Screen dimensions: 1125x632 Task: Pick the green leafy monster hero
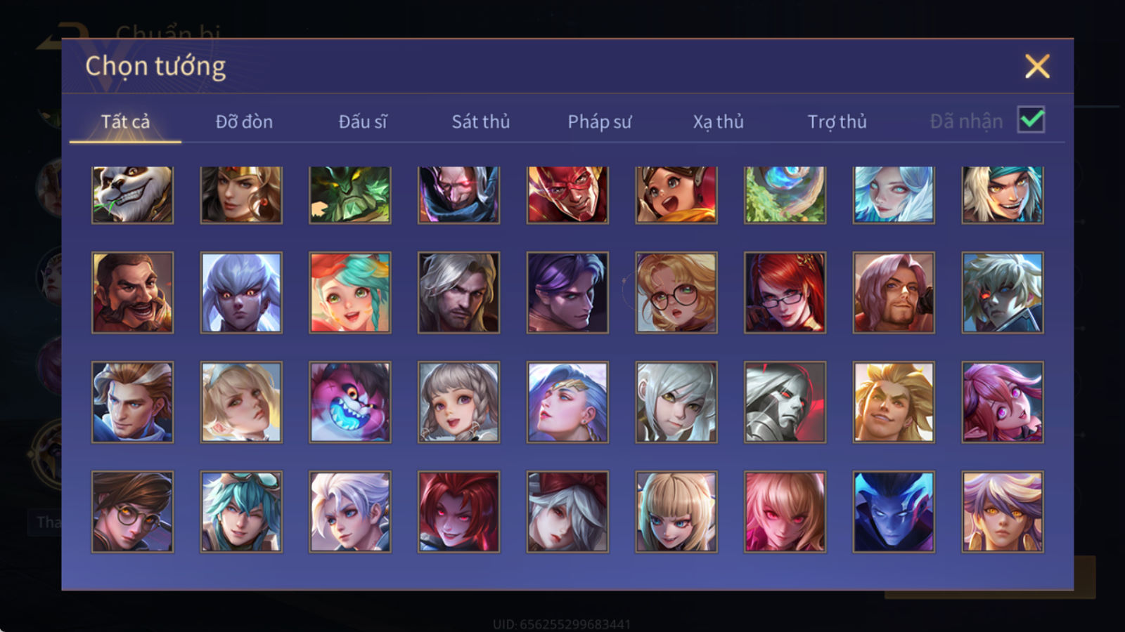click(x=350, y=195)
